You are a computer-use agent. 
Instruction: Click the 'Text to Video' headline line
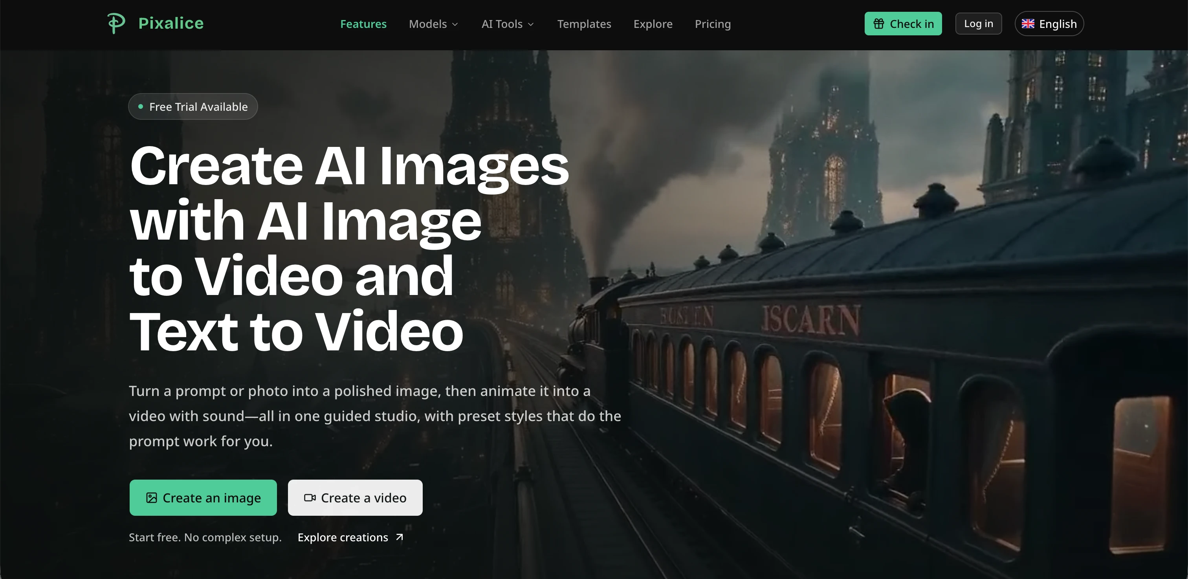[x=297, y=331]
